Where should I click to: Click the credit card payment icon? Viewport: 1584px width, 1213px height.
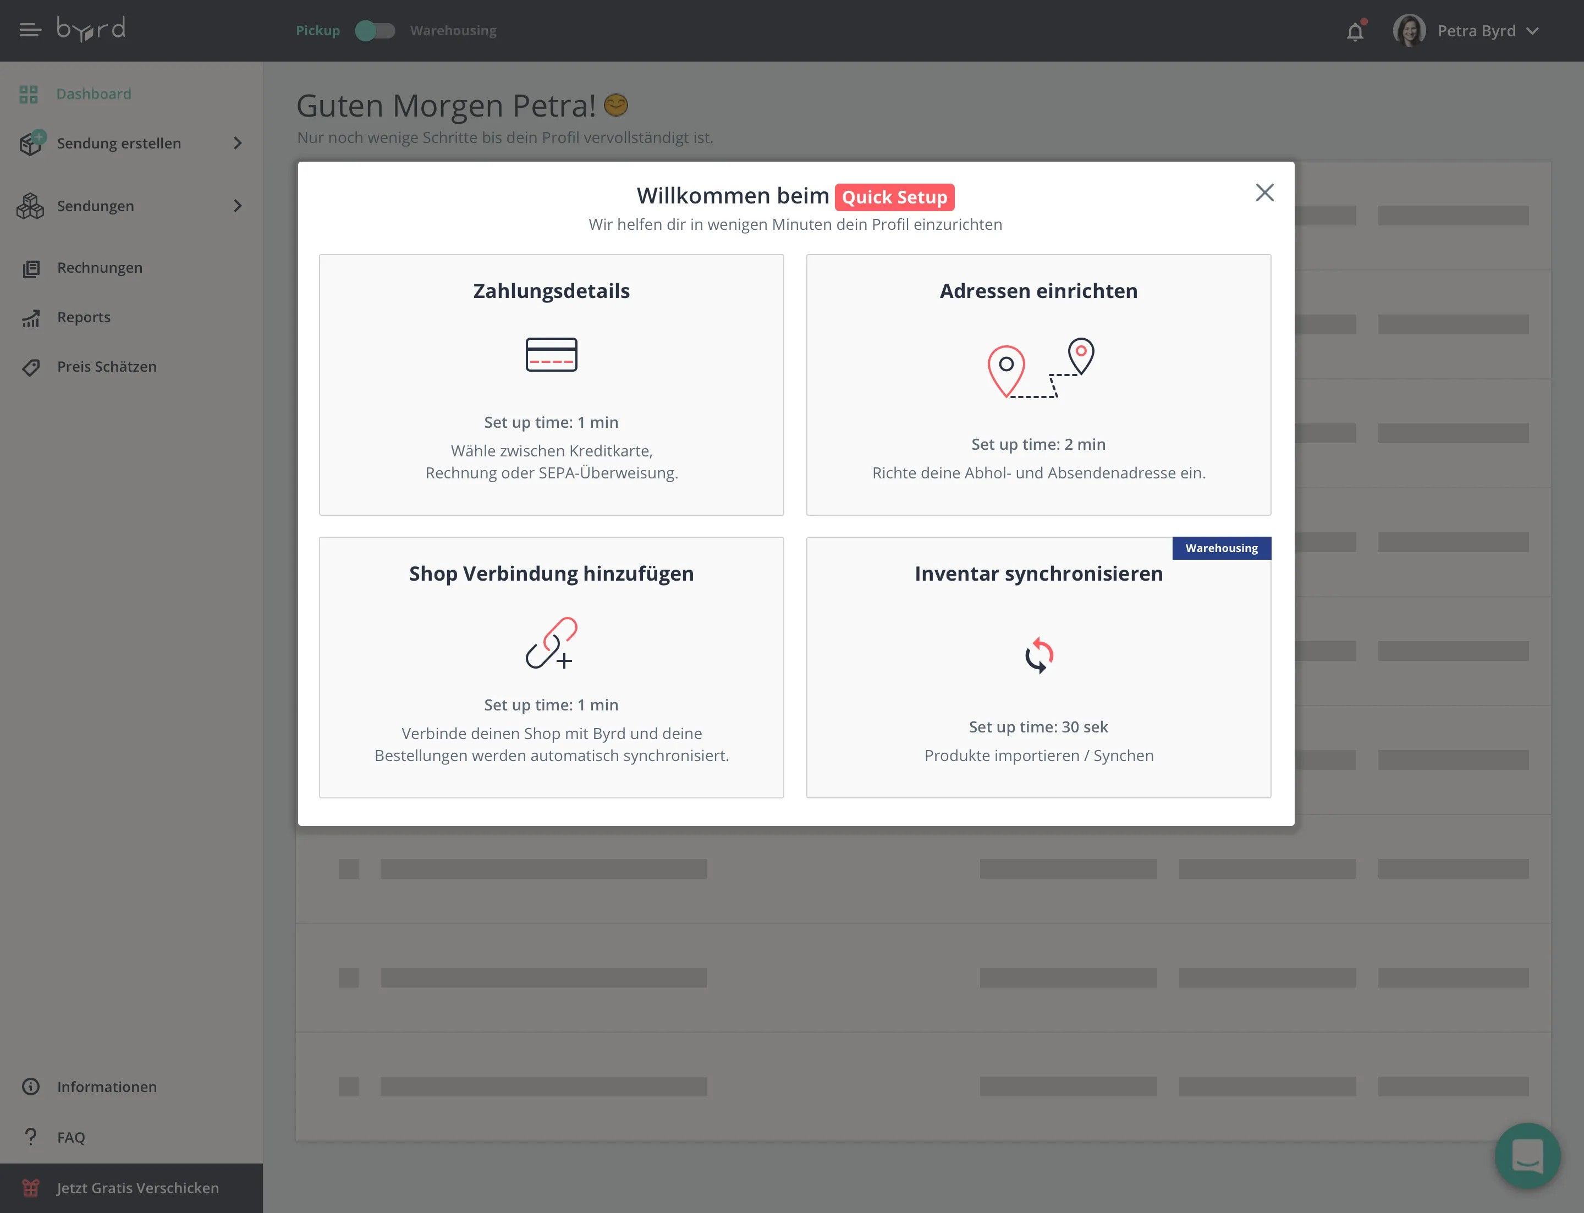coord(551,355)
